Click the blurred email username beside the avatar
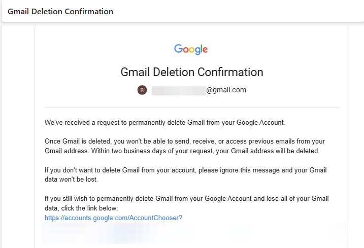This screenshot has width=364, height=248. click(x=179, y=90)
